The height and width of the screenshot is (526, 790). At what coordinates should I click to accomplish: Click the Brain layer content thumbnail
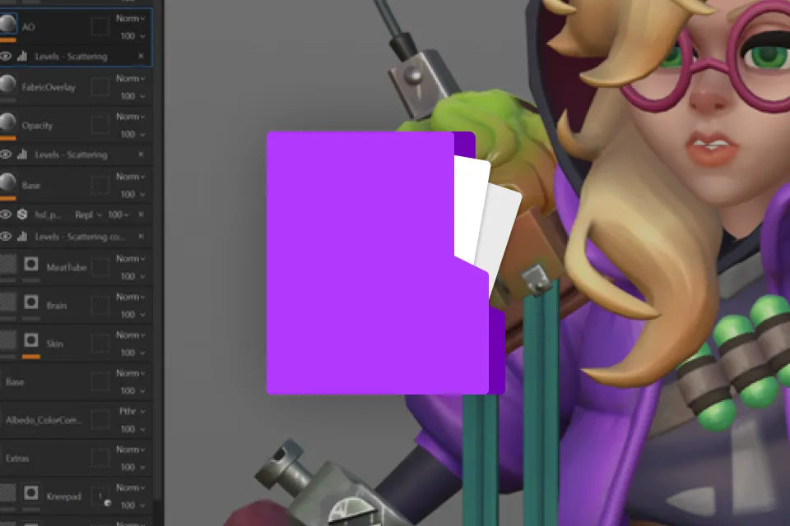(x=7, y=302)
